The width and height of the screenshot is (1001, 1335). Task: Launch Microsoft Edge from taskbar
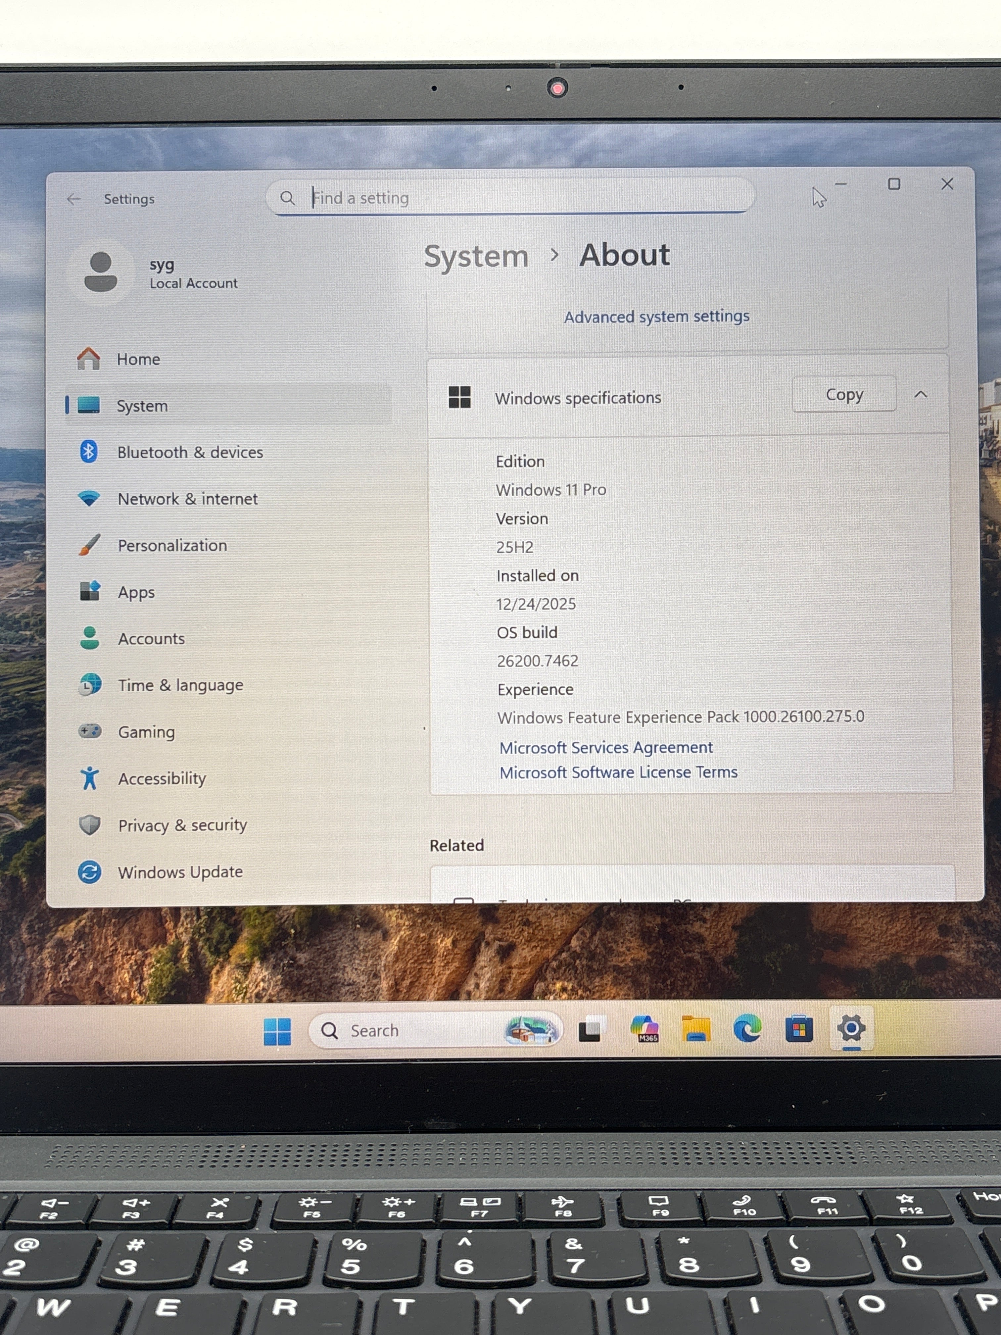(747, 1028)
